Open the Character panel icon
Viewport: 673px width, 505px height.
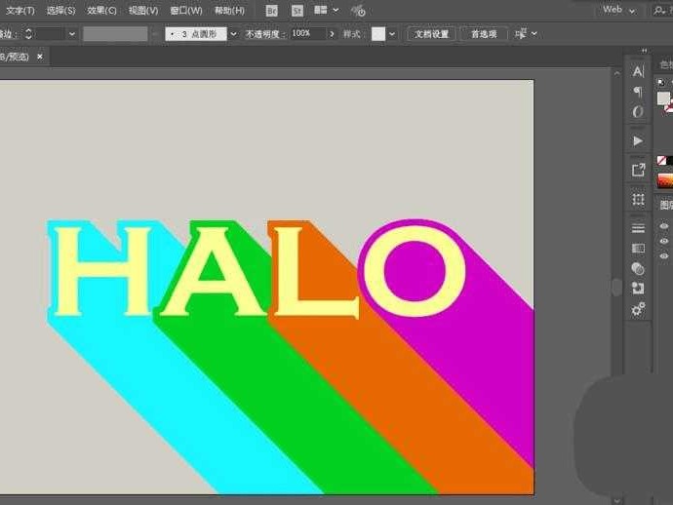(x=638, y=71)
